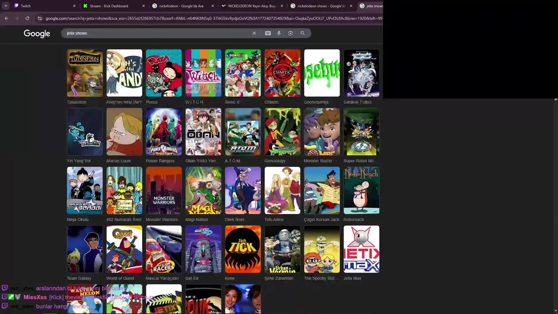This screenshot has width=558, height=314.
Task: Open the Nascar Yarışçıları thumbnail
Action: [x=164, y=249]
